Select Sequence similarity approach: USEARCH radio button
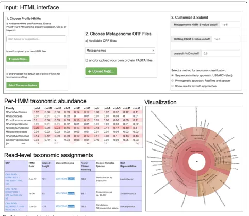Screen dimensions: 249x216 pyautogui.click(x=173, y=75)
